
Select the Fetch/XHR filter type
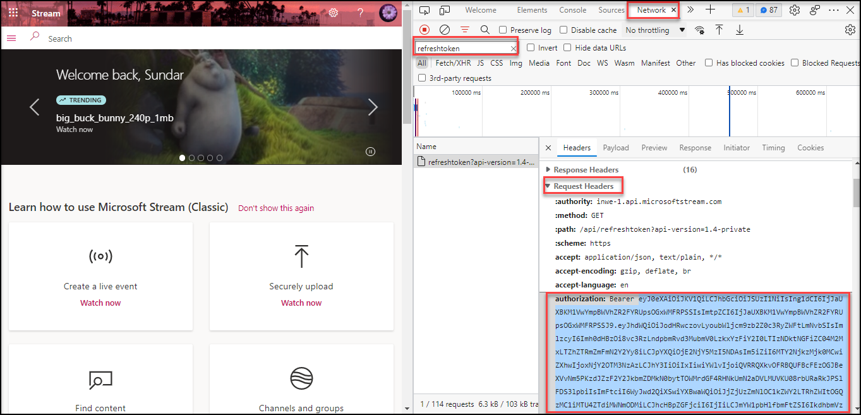pyautogui.click(x=453, y=63)
